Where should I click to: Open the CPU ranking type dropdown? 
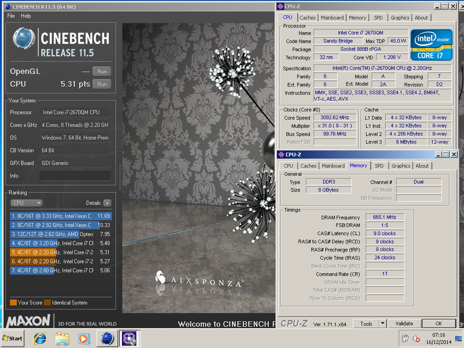(x=26, y=203)
